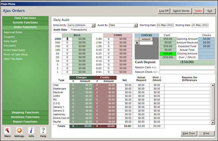Click the Switch Stores button
The image size is (218, 141).
[181, 11]
